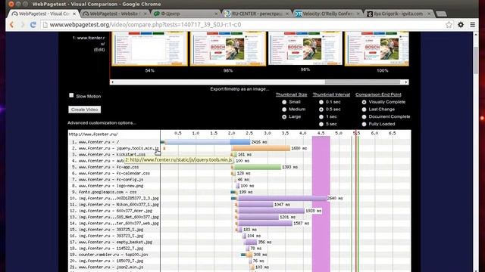This screenshot has width=485, height=272.
Task: Click the 1680 ms orange request bar
Action: point(261,148)
